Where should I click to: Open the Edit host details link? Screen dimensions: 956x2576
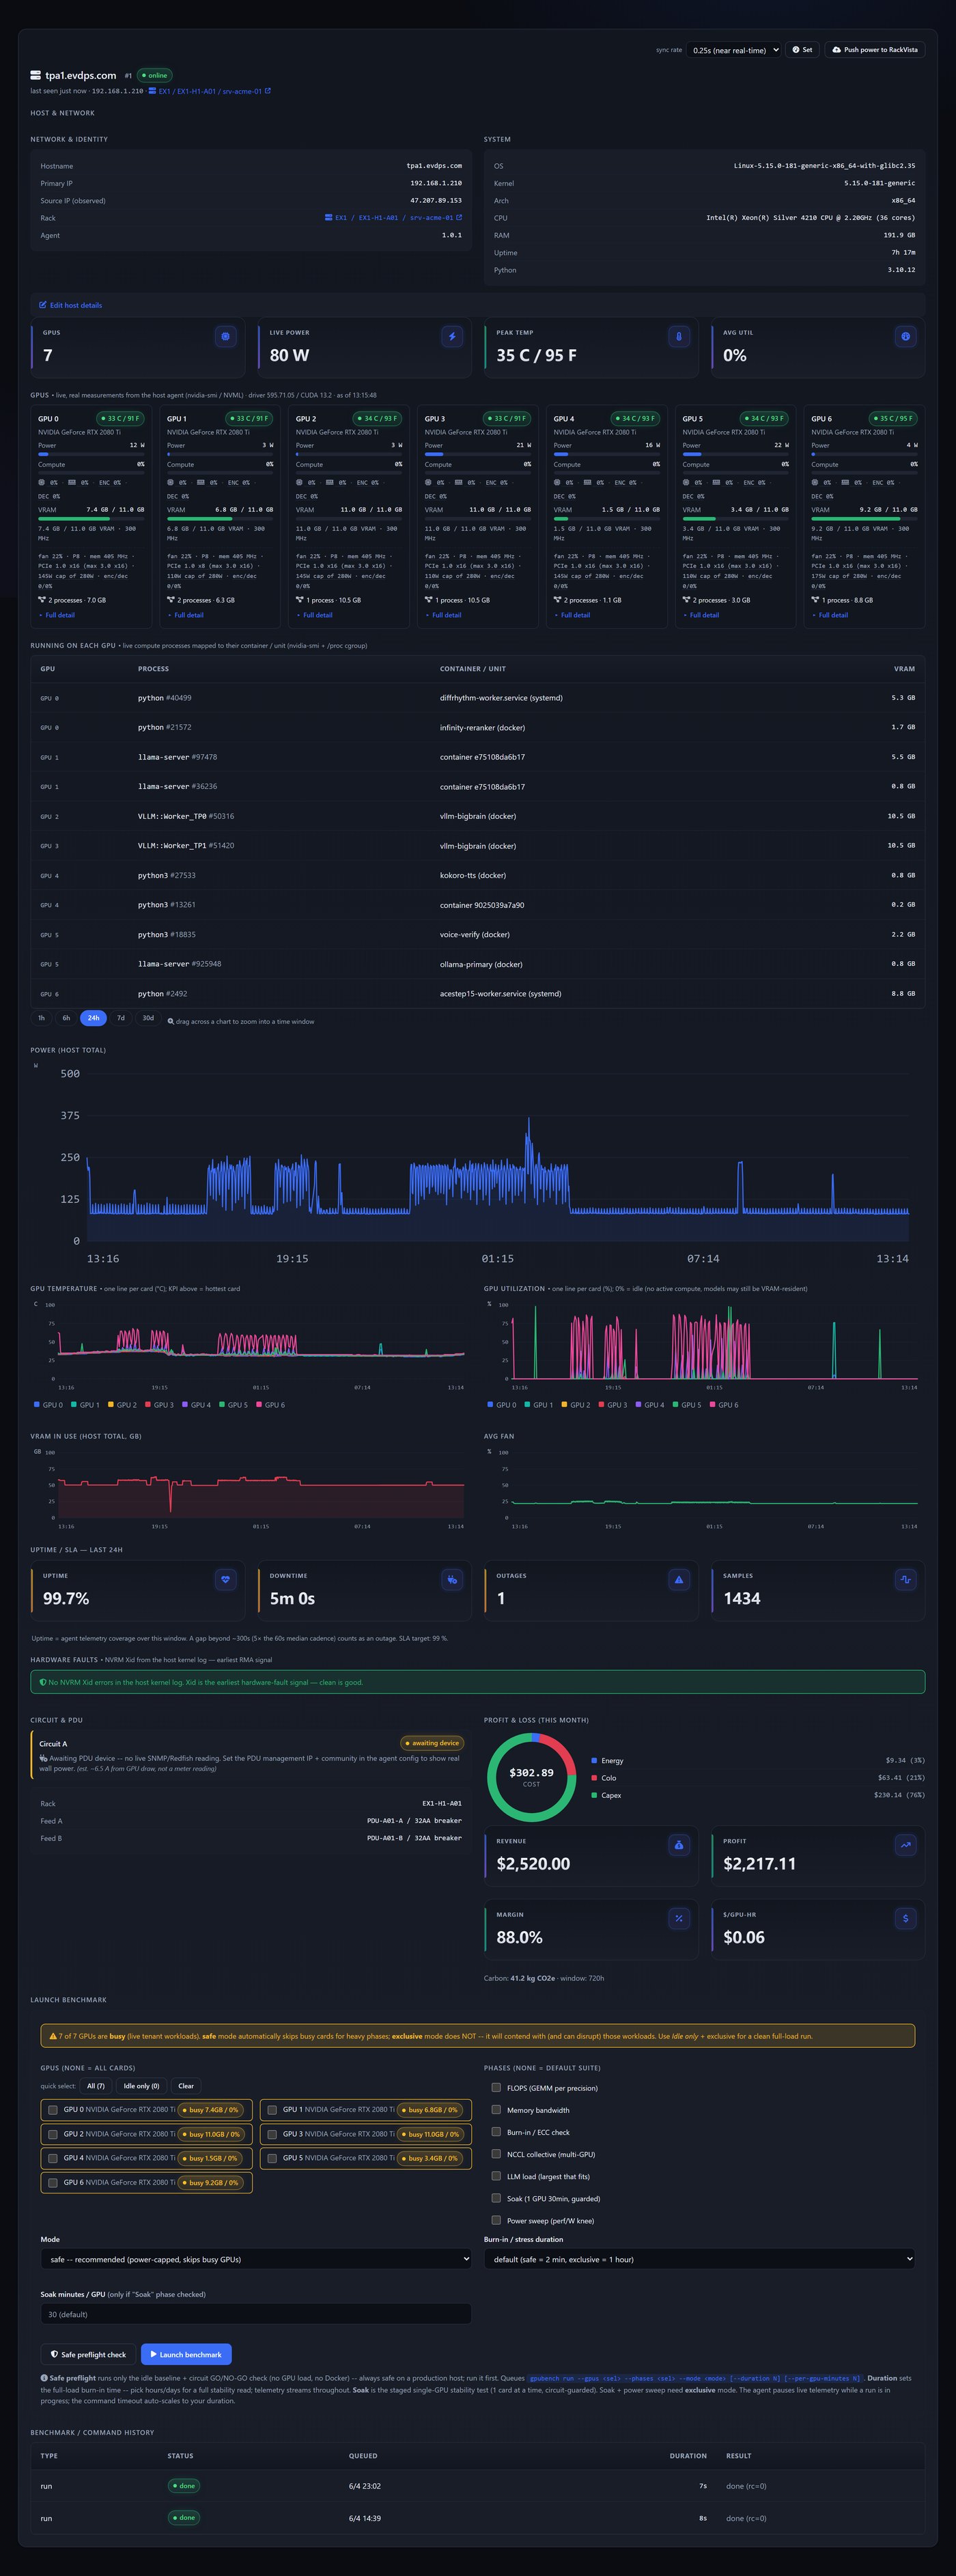(x=71, y=305)
